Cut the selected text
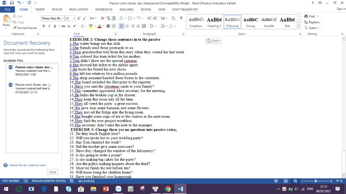The width and height of the screenshot is (346, 194). point(18,16)
